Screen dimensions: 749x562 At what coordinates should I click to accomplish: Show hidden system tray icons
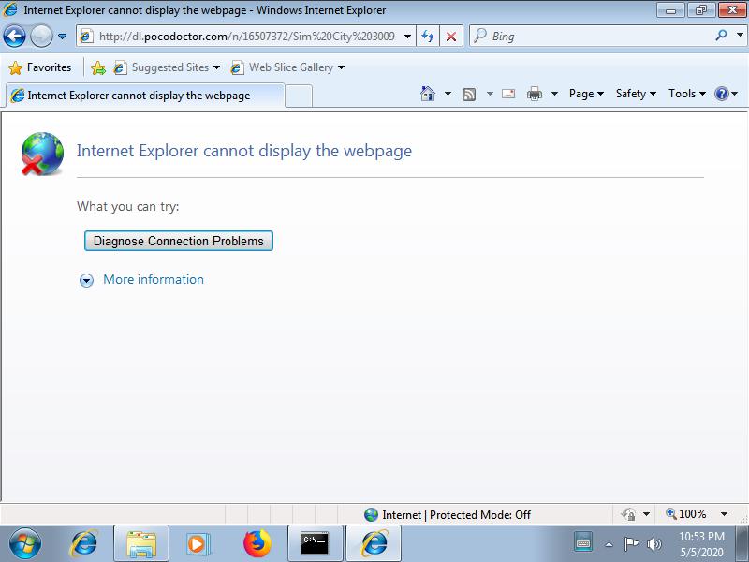[x=609, y=544]
